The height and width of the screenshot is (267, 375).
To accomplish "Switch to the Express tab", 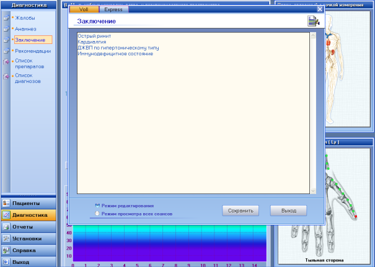I will point(113,10).
